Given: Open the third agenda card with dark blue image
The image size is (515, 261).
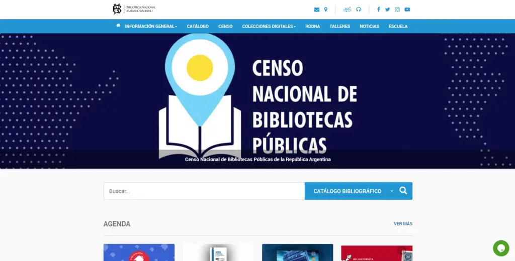Looking at the screenshot, I should pyautogui.click(x=298, y=252).
